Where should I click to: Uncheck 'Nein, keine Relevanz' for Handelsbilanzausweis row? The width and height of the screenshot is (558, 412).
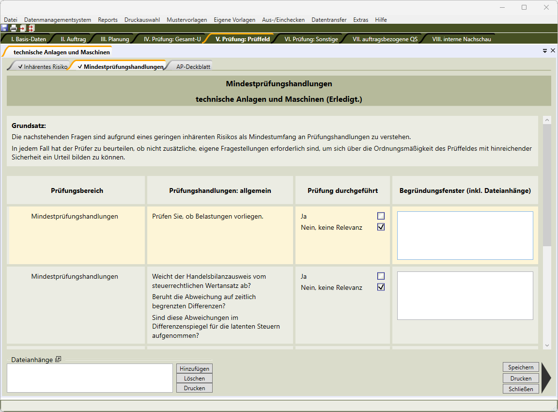coord(381,287)
